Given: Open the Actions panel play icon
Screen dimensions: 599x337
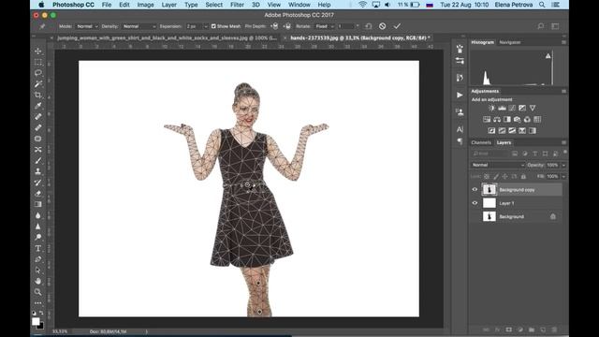Looking at the screenshot, I should click(x=460, y=95).
